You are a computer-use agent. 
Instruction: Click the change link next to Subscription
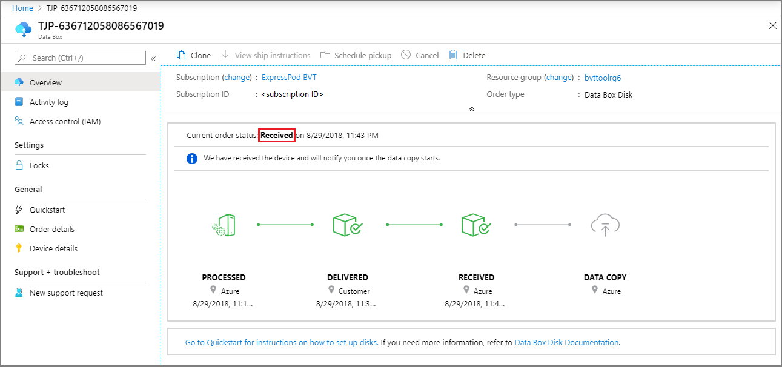click(x=237, y=78)
